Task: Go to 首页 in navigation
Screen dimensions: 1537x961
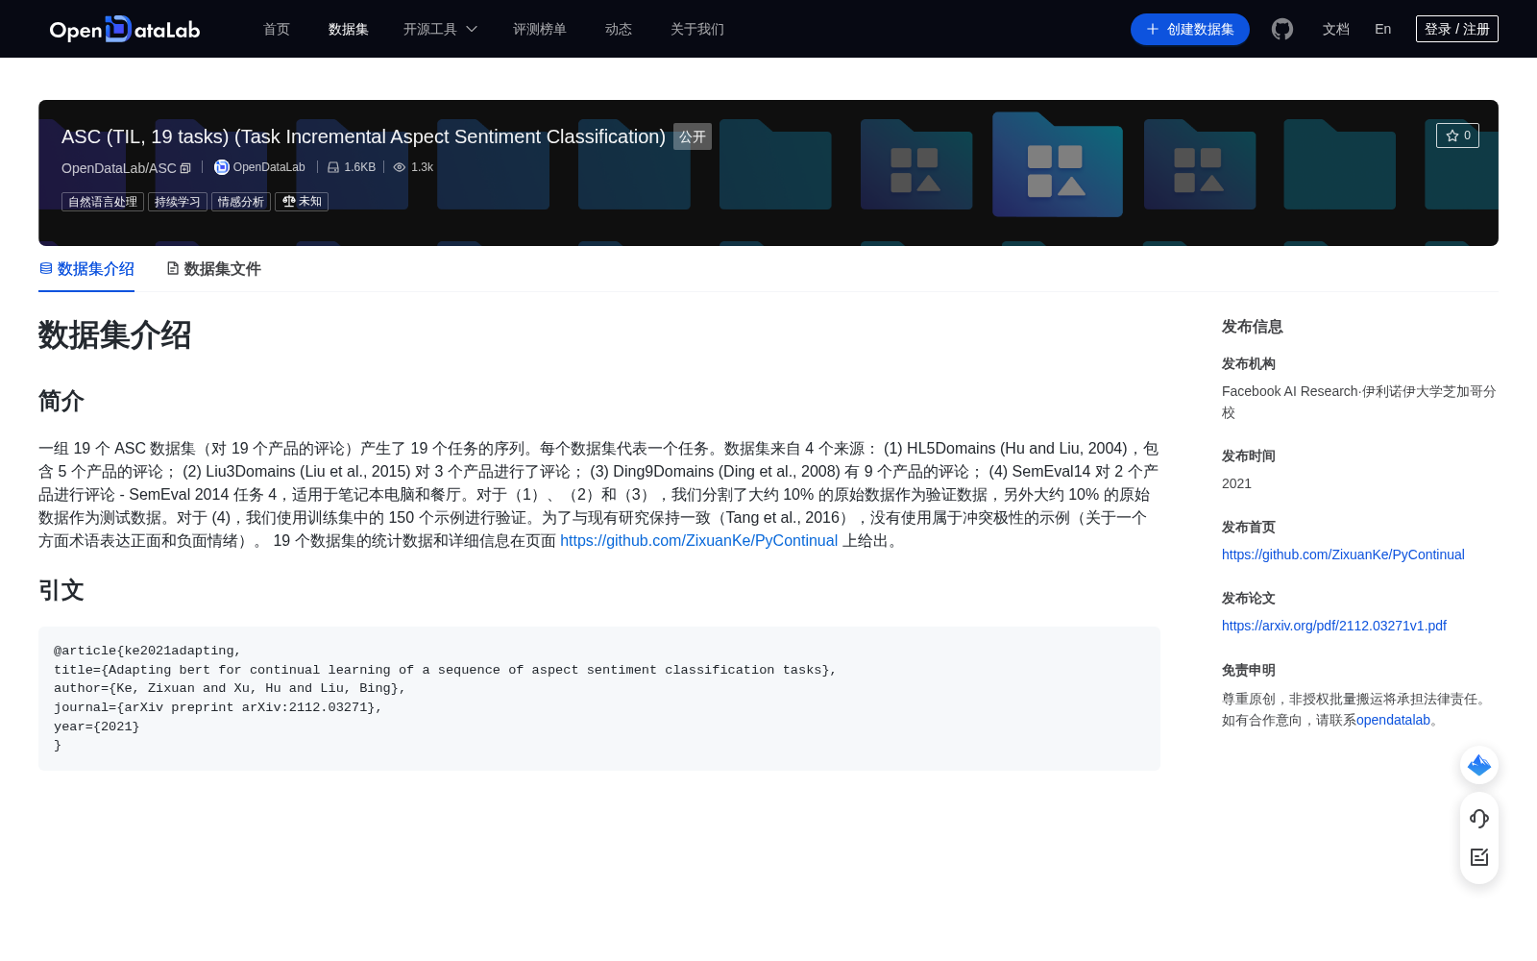Action: tap(277, 29)
